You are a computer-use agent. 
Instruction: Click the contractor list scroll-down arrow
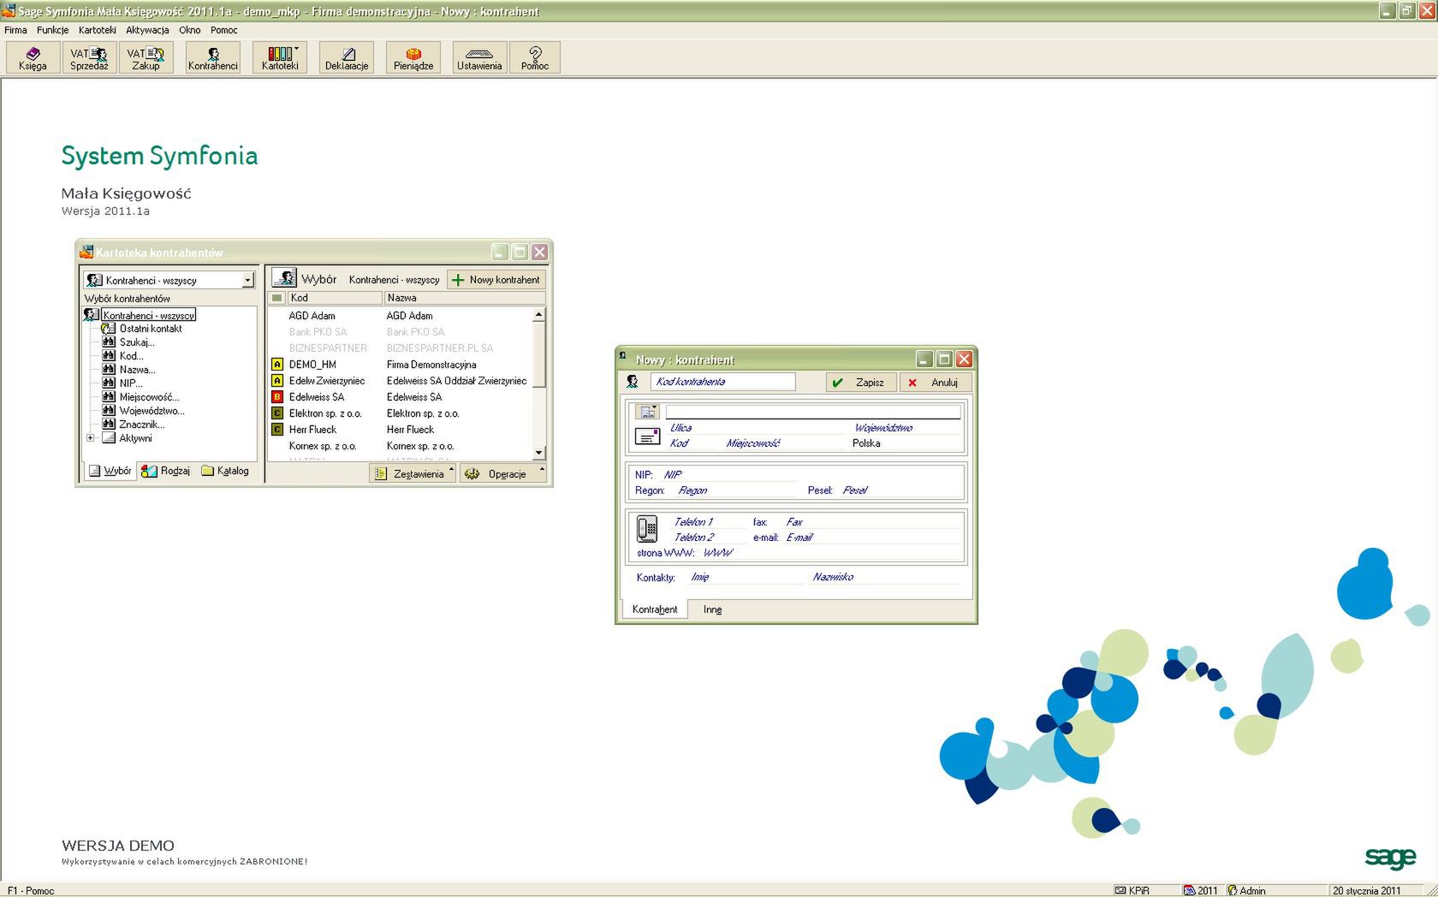pos(538,453)
